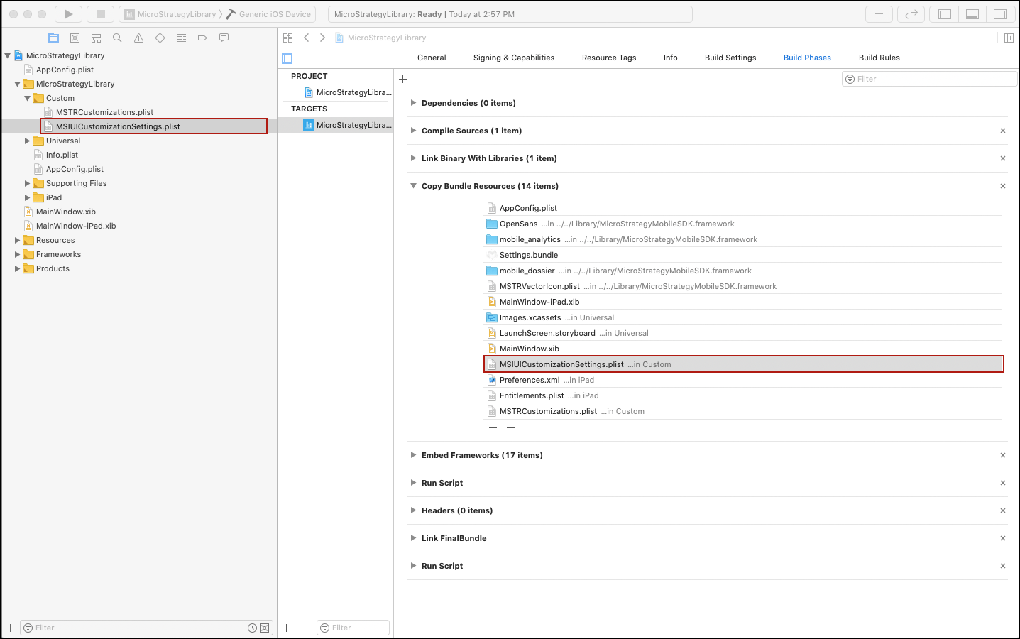Toggle the debug area panel button
The height and width of the screenshot is (639, 1020).
coord(972,14)
